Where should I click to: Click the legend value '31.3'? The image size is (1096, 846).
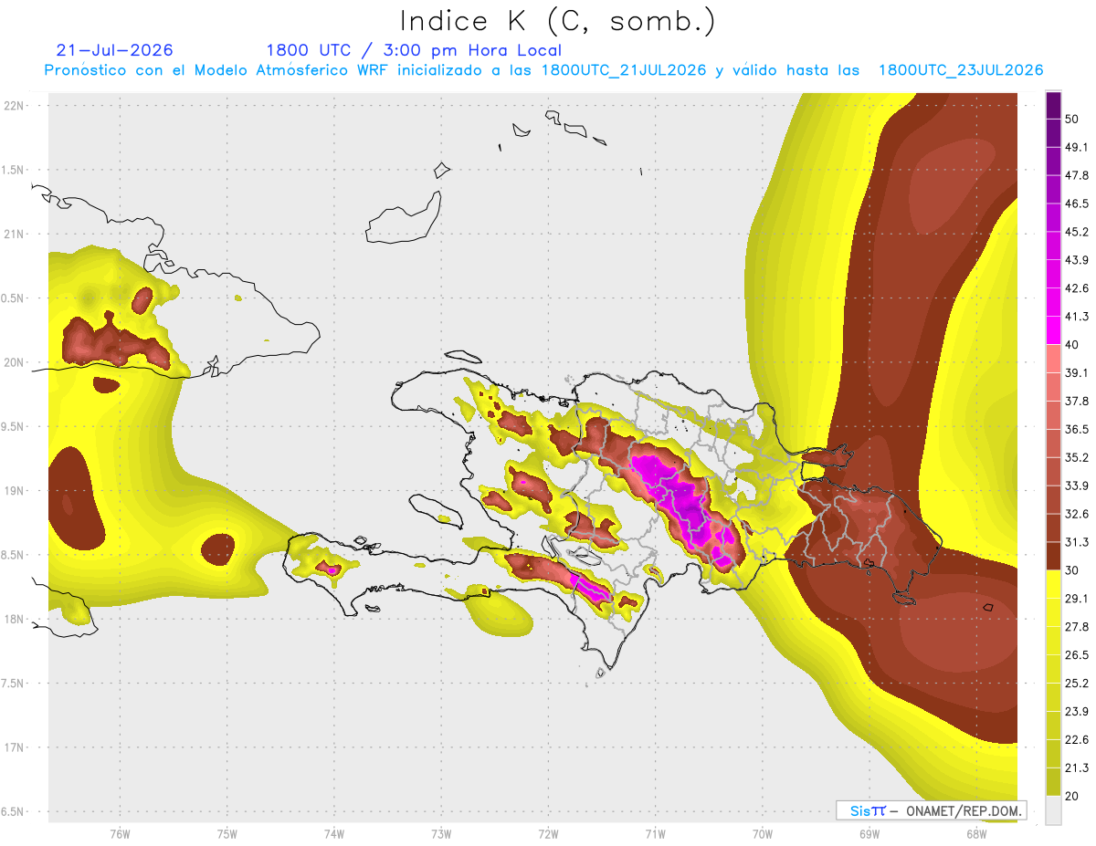[1076, 542]
